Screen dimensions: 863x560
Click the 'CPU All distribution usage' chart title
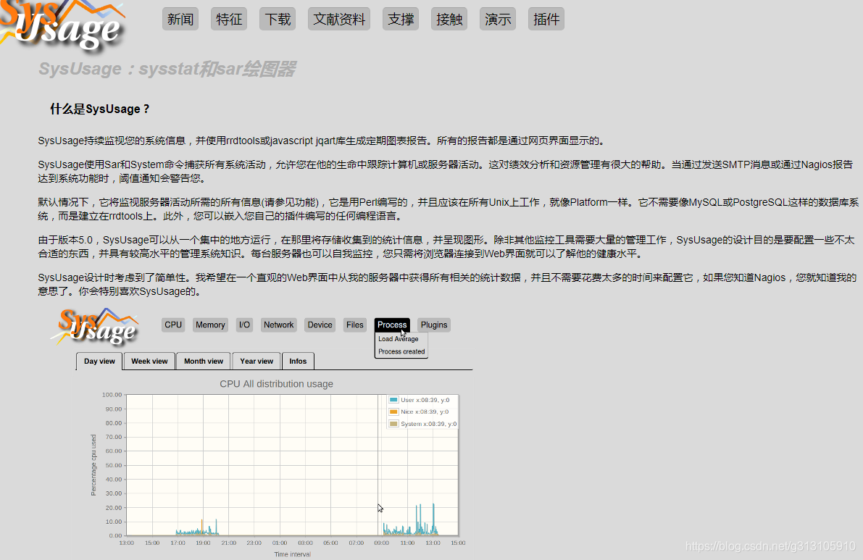pyautogui.click(x=276, y=384)
